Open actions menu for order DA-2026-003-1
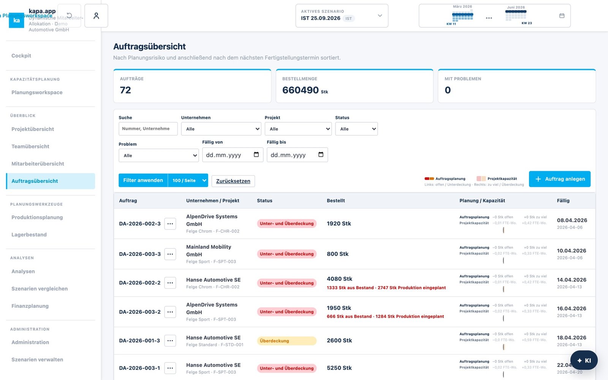The width and height of the screenshot is (608, 380). tap(170, 368)
